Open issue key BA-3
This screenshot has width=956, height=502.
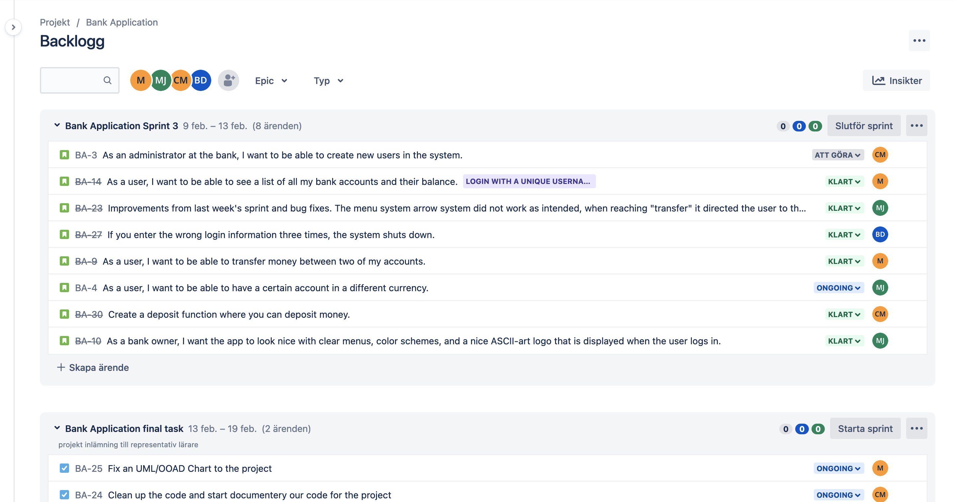[86, 155]
